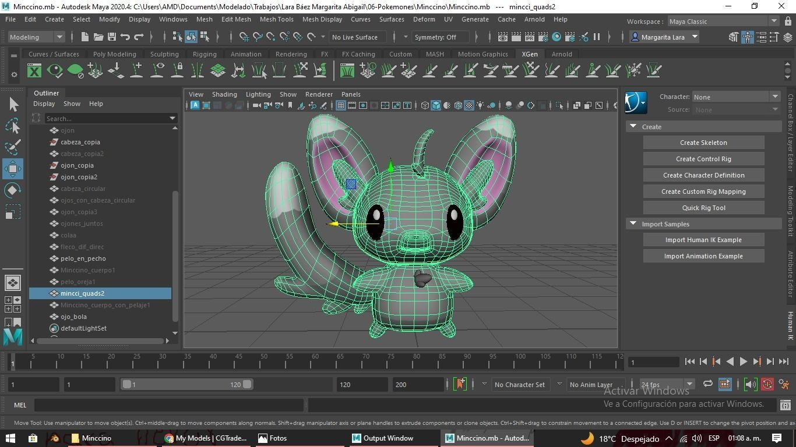
Task: Open the Modeling menu set dropdown
Action: pos(36,37)
